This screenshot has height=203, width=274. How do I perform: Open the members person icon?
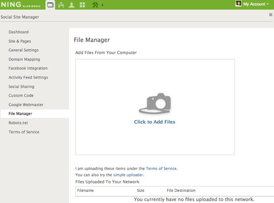[x=72, y=5]
